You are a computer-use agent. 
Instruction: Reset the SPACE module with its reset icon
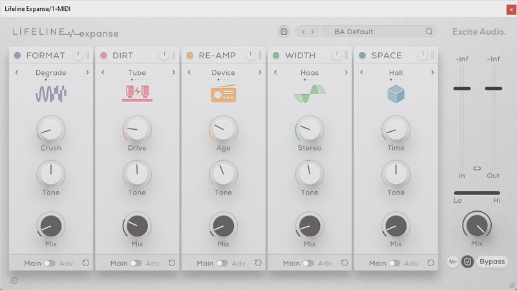click(430, 263)
